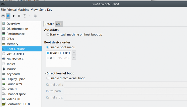The width and height of the screenshot is (187, 107).
Task: Click the Sound ich9 card icon
Action: (x=4, y=84)
